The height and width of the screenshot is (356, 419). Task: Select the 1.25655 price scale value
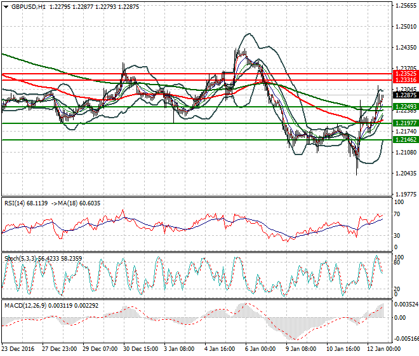tap(406, 6)
